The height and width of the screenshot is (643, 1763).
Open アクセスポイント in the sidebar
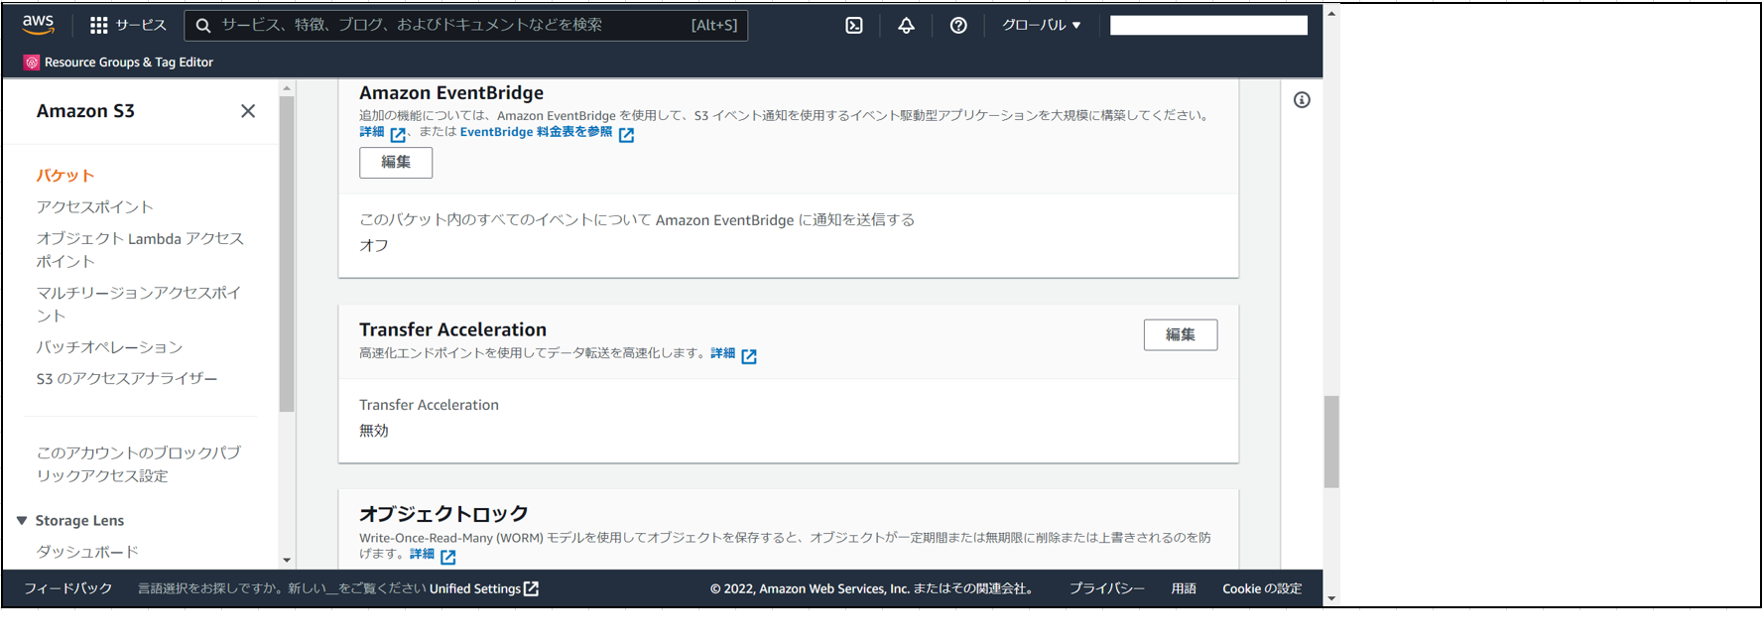tap(95, 206)
